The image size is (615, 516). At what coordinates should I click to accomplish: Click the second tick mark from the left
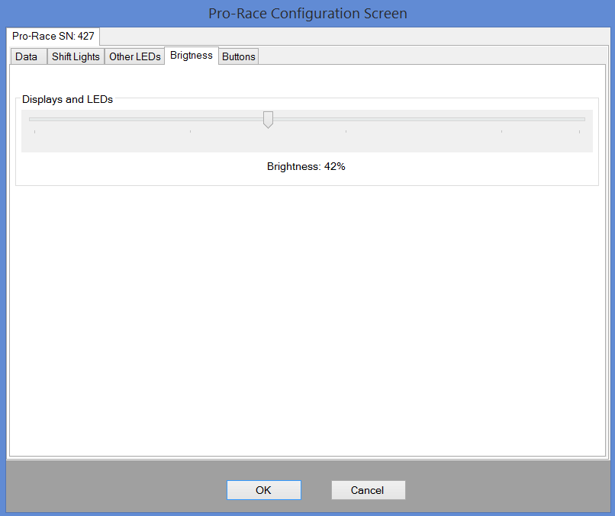(x=190, y=132)
